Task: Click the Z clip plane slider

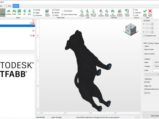Action: point(152,32)
